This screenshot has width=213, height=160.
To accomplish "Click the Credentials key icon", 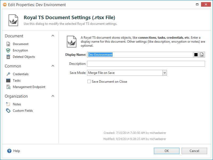I will pos(8,74).
